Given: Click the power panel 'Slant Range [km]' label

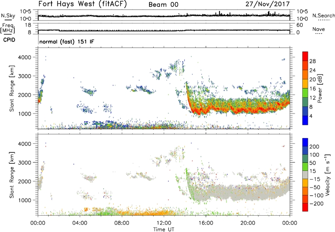Looking at the screenshot, I should pos(12,88).
